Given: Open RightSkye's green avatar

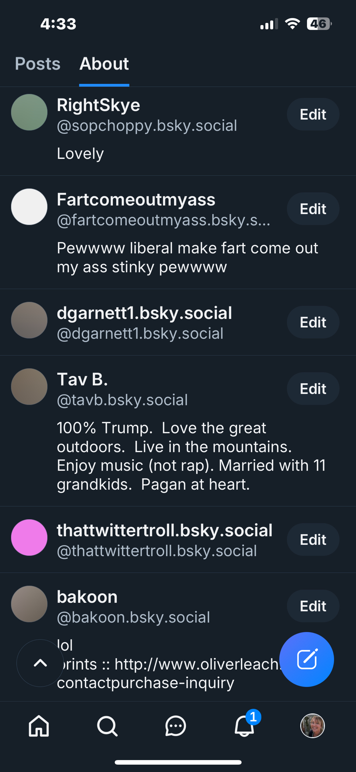Looking at the screenshot, I should (29, 112).
